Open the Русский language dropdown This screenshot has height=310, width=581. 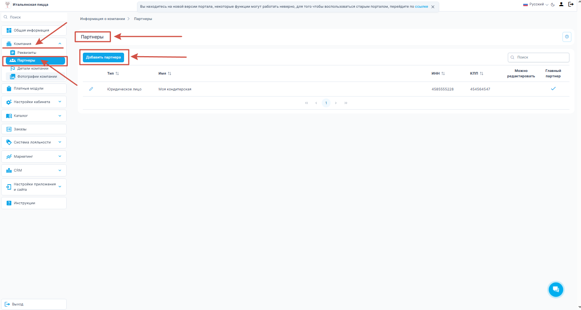tap(536, 4)
